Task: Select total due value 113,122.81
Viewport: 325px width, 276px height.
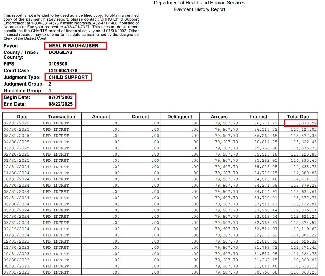Action: 304,204
